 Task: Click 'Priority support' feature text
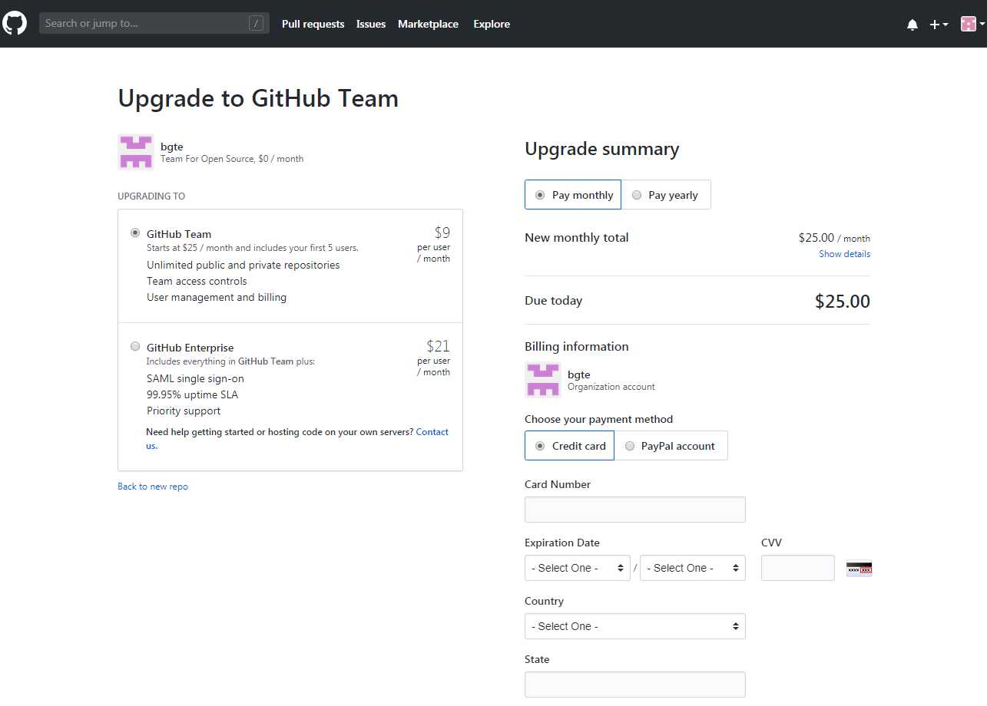184,411
